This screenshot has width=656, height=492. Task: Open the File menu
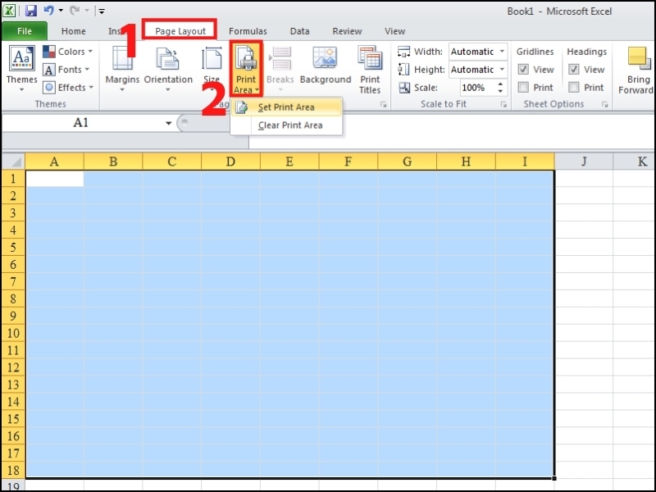tap(25, 30)
